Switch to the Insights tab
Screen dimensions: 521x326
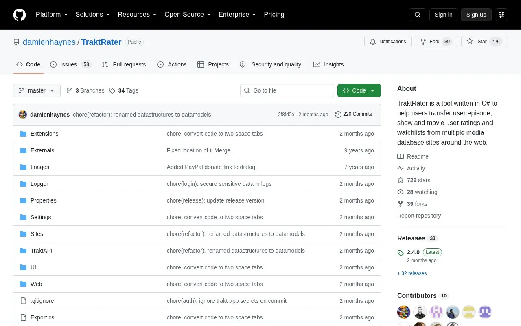pos(328,64)
